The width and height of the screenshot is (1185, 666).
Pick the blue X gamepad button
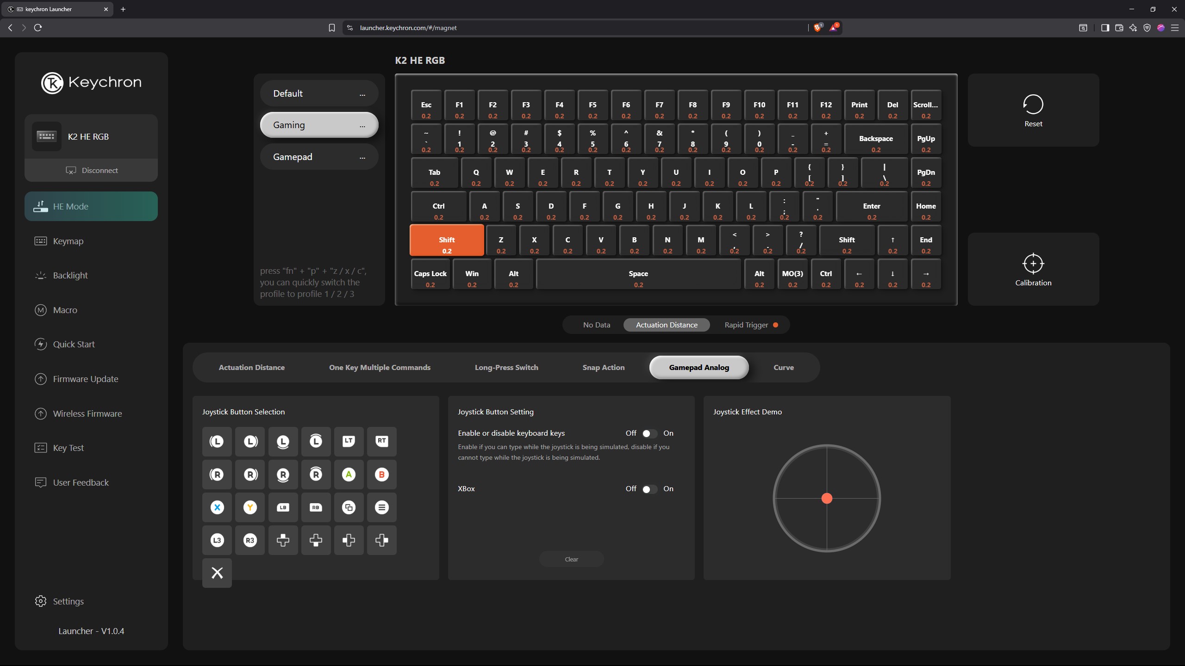[217, 507]
